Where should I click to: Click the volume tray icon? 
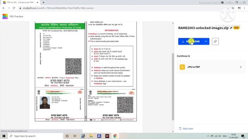(220, 136)
